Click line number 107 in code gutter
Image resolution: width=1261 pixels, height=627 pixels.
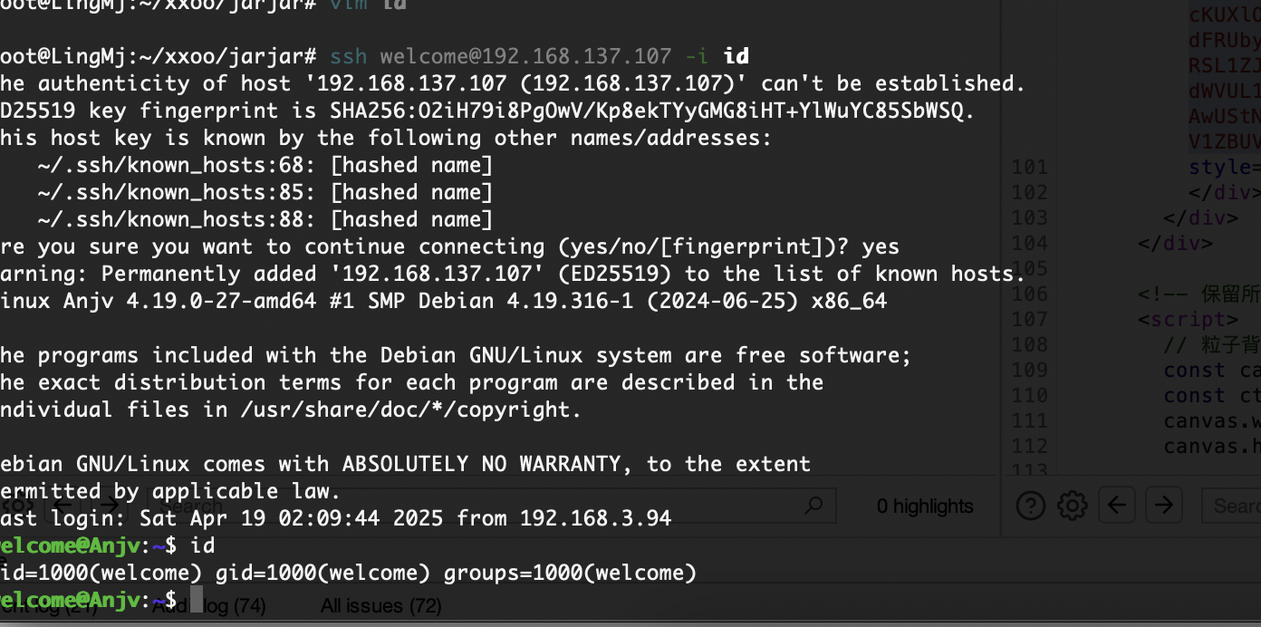tap(1029, 319)
